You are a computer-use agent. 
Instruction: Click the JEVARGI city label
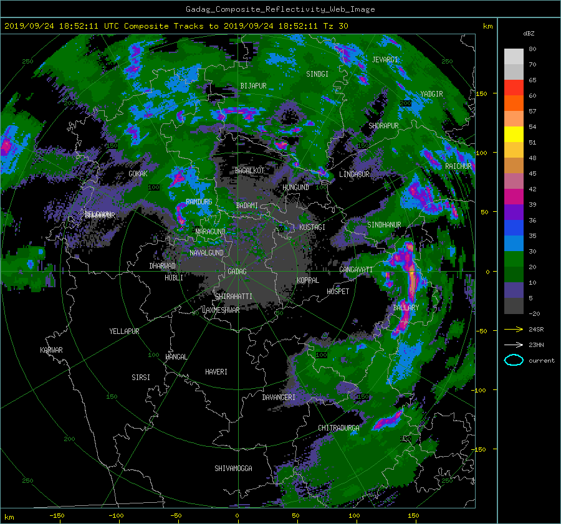385,60
